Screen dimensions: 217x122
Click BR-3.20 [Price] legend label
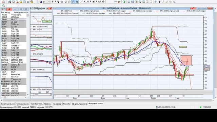[x=66, y=11]
